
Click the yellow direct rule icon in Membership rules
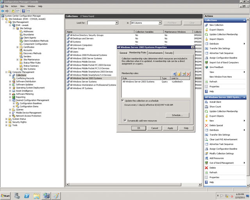[x=179, y=74]
